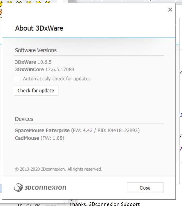Select the 3DxWare 10.6.5 version text
Image resolution: width=182 pixels, height=206 pixels.
(33, 62)
